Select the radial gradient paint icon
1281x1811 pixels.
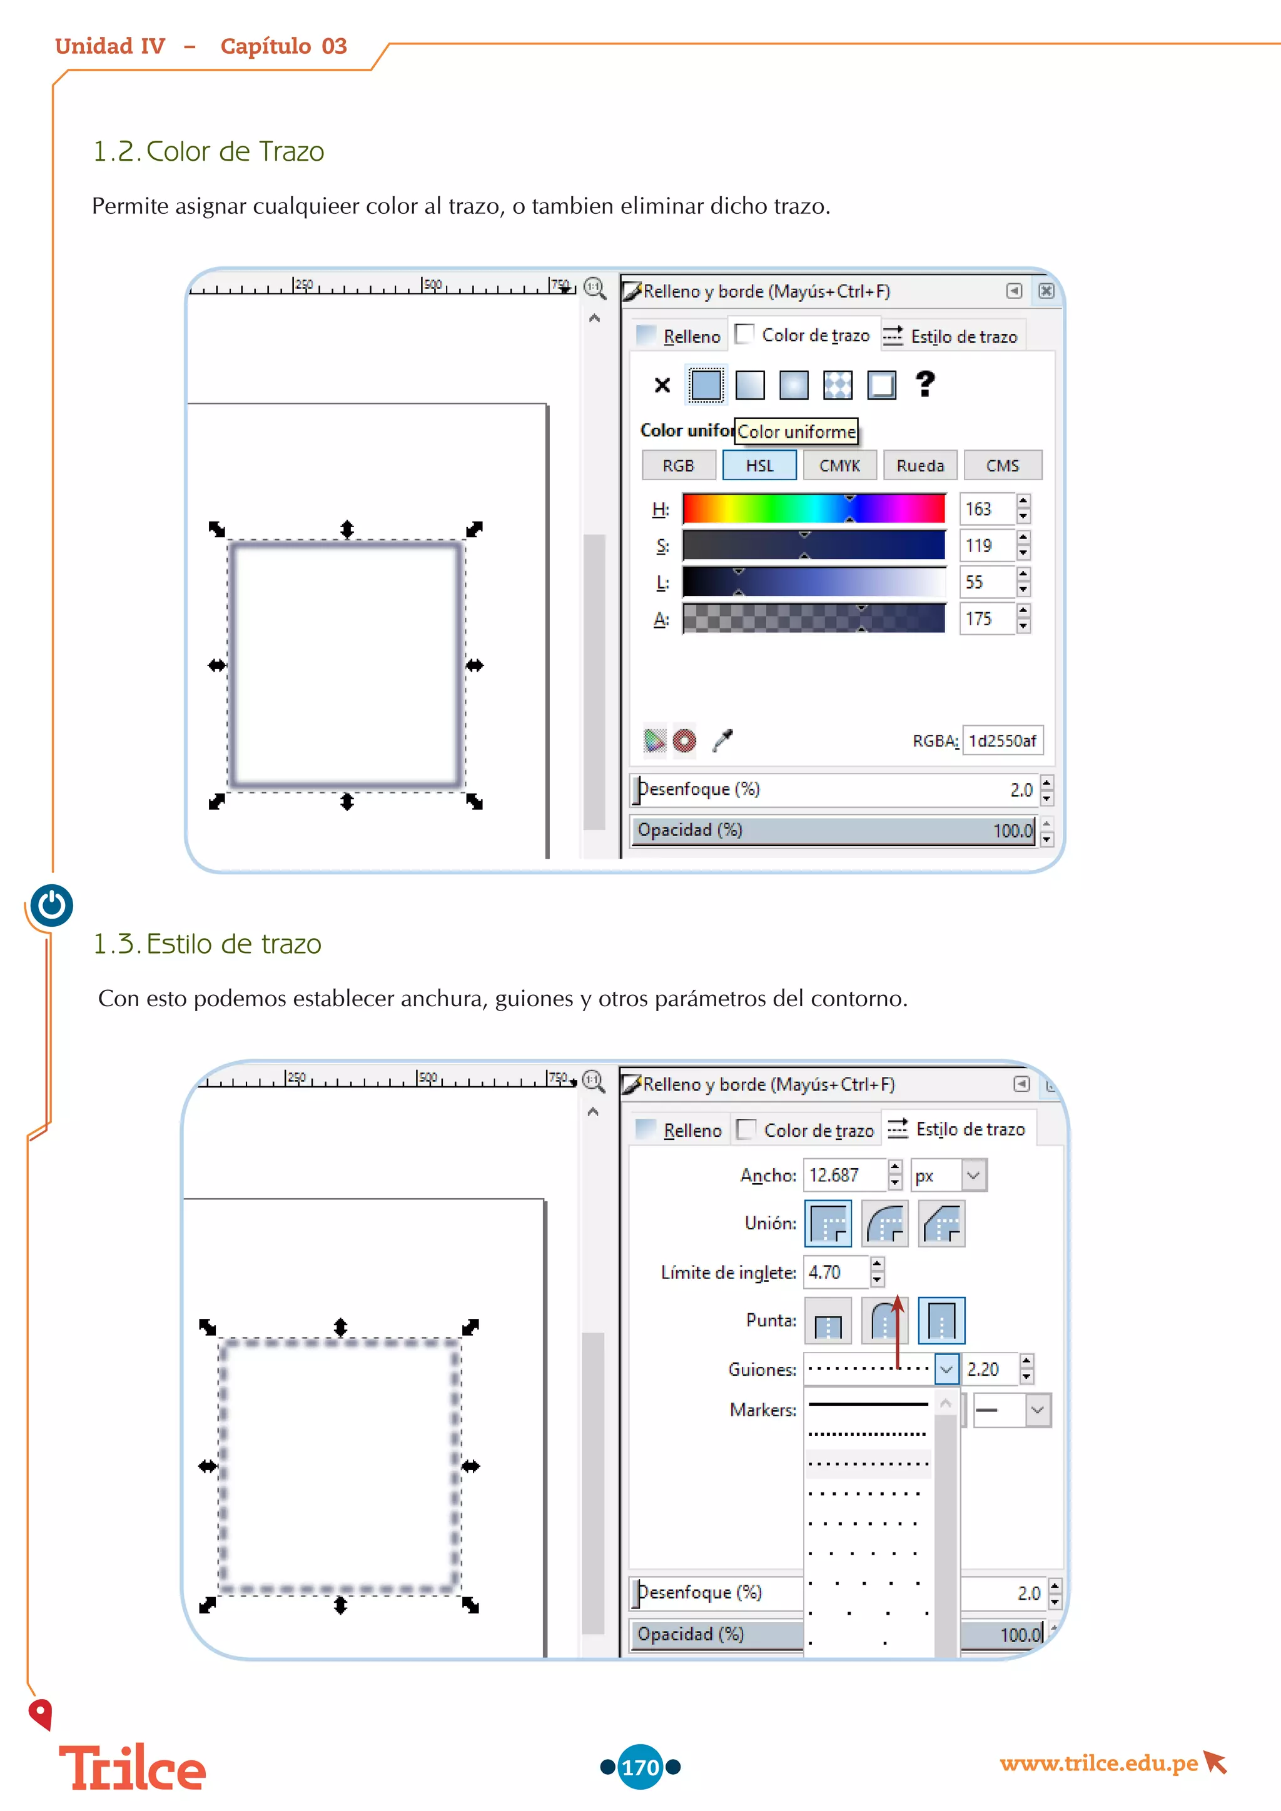[794, 385]
